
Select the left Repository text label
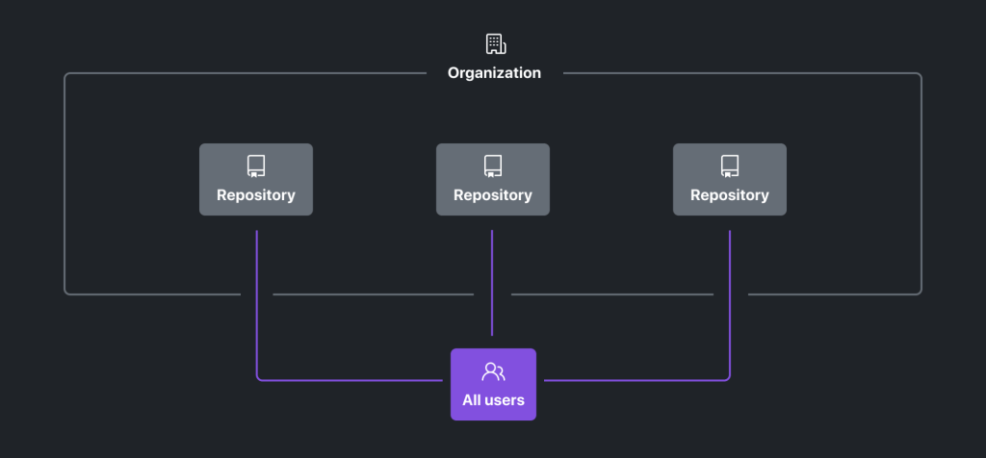(x=256, y=195)
